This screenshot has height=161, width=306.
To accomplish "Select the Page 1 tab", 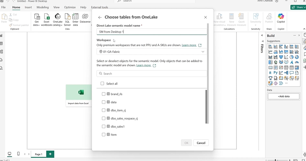I will pyautogui.click(x=39, y=154).
